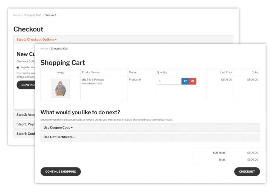Open the JBL Flip 3 Portable product link
Viewport: 274px width, 193px height.
click(93, 80)
